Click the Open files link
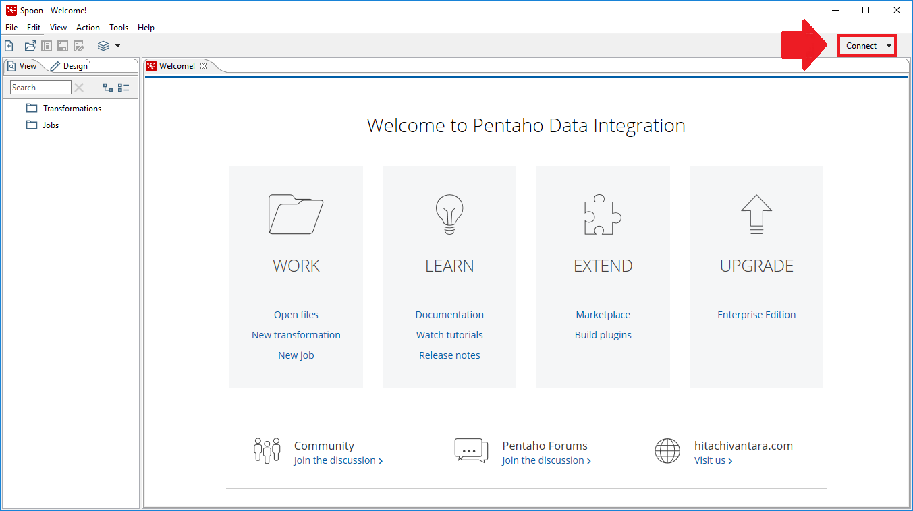The image size is (913, 511). click(296, 315)
